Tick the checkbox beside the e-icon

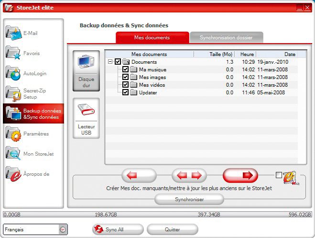point(279,175)
